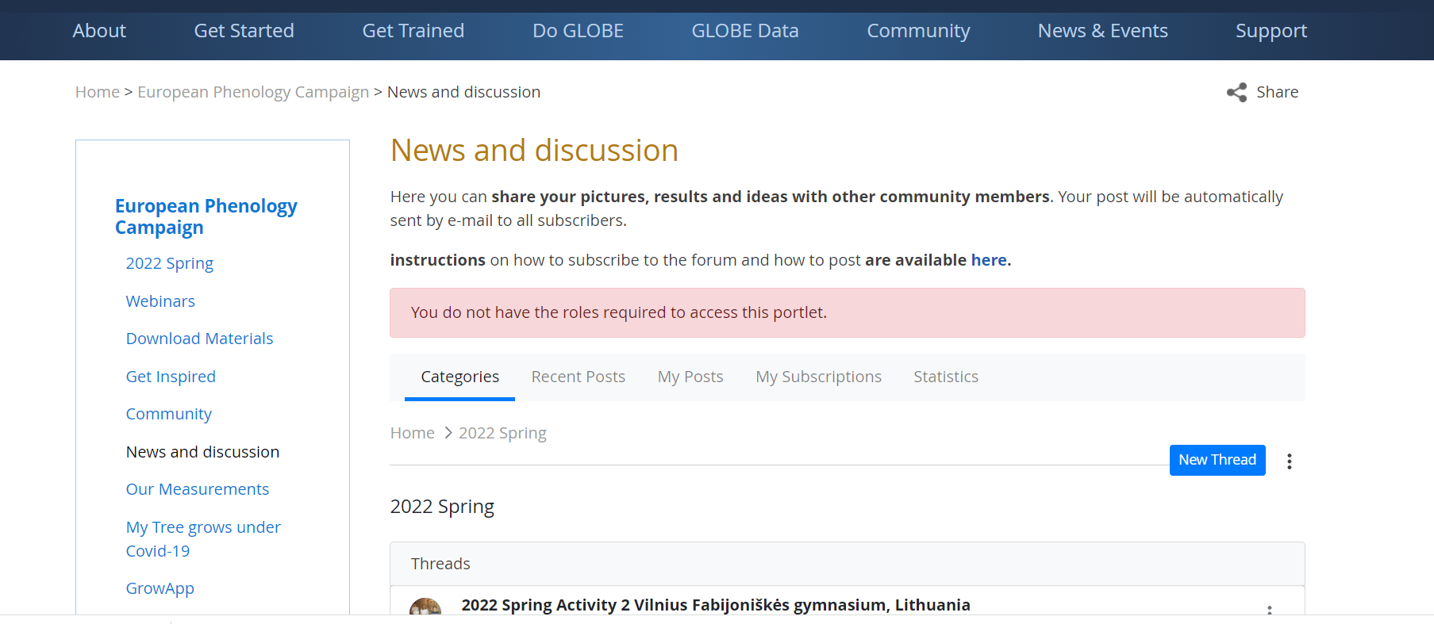Viewport: 1434px width, 624px height.
Task: Click European Phenology Campaign in the breadcrumb
Action: click(x=253, y=92)
